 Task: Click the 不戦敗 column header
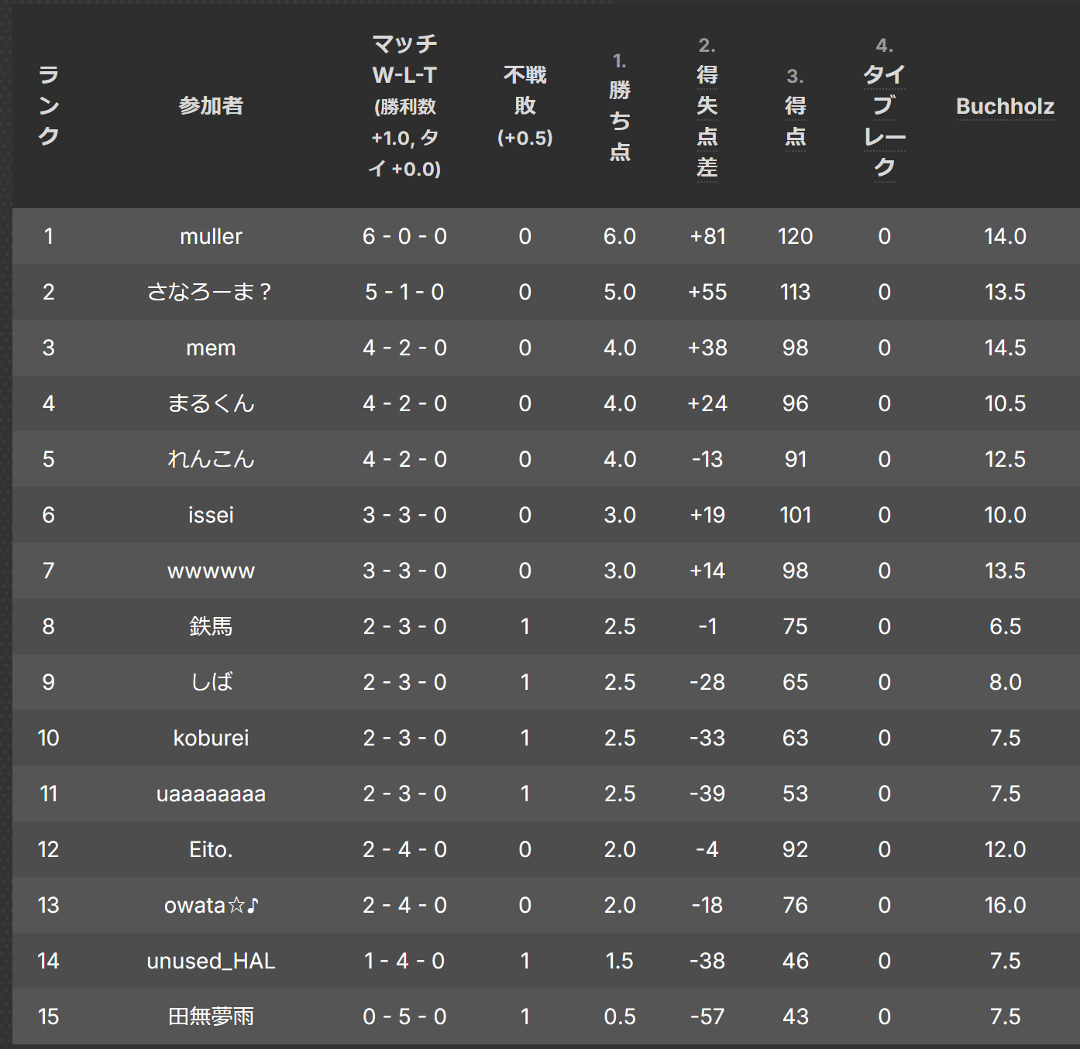pos(525,106)
